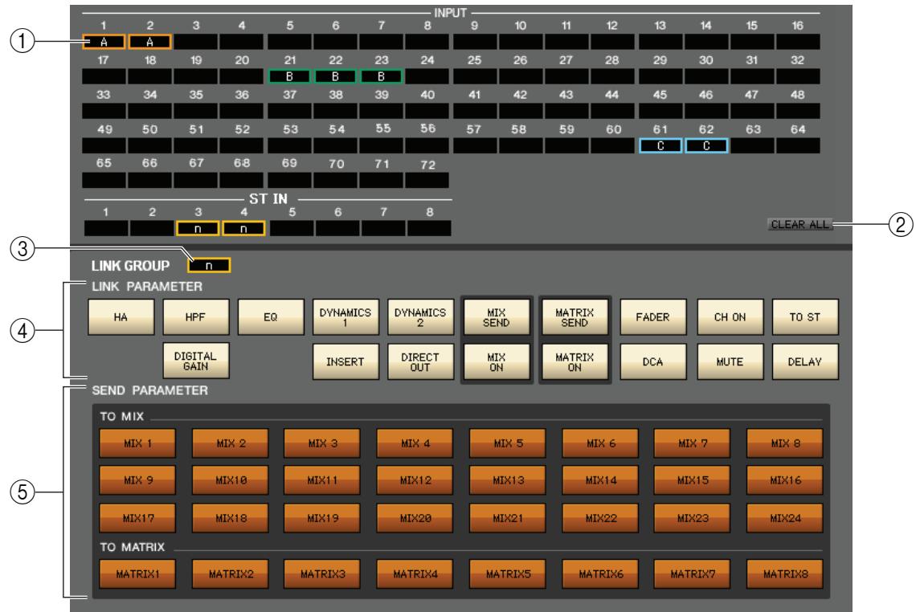This screenshot has width=916, height=612.
Task: Enable MIX SEND link parameter
Action: [497, 317]
